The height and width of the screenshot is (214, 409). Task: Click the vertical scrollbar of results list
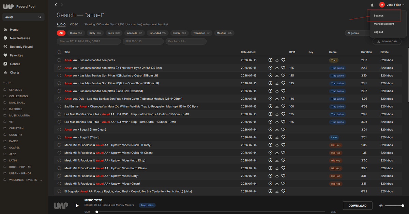click(408, 74)
